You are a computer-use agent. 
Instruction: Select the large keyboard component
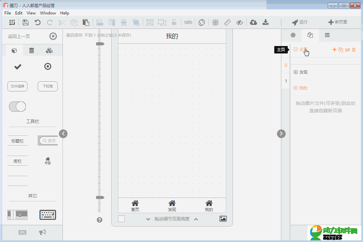point(48,215)
